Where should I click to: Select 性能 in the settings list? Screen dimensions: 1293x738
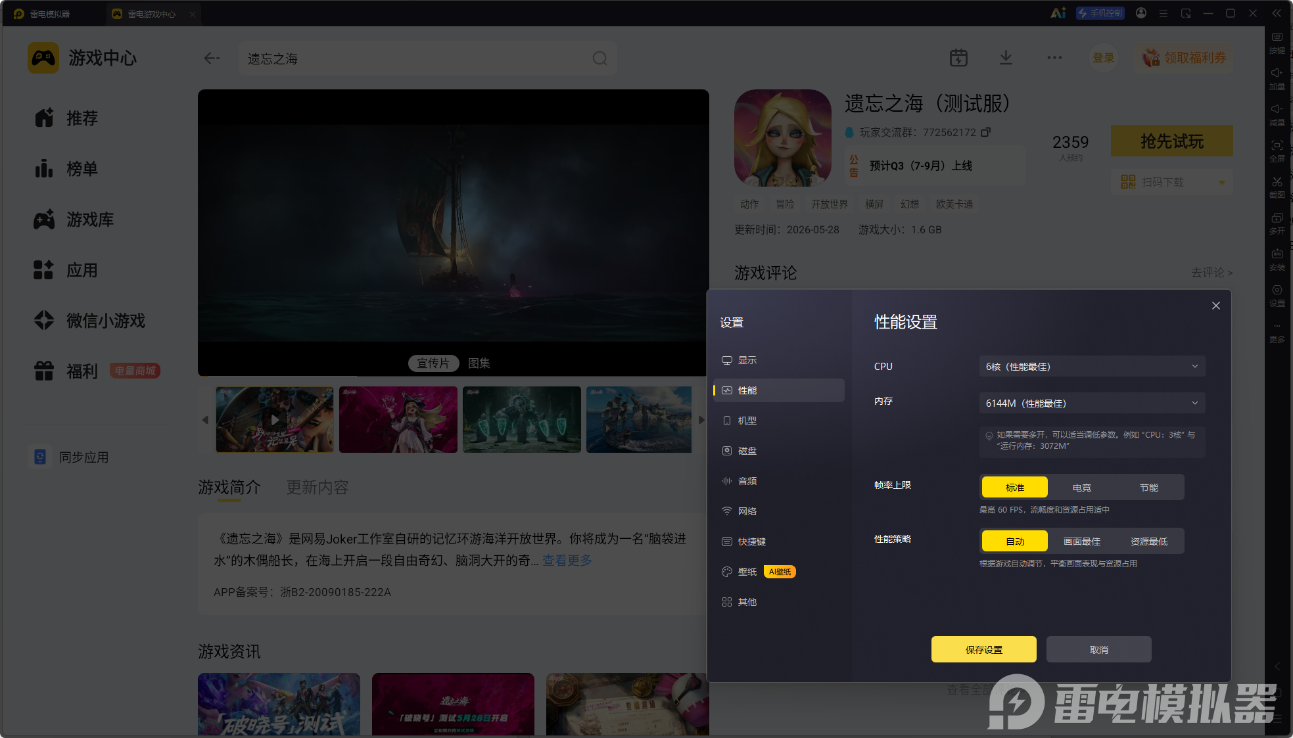tap(779, 390)
